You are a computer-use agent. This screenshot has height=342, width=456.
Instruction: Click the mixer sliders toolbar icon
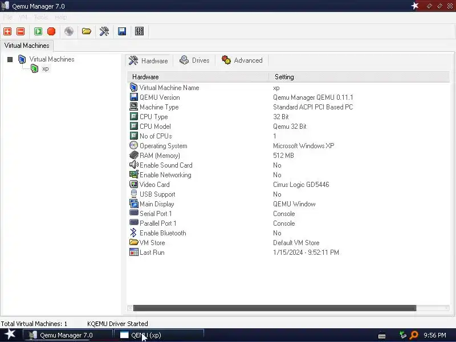pos(139,31)
